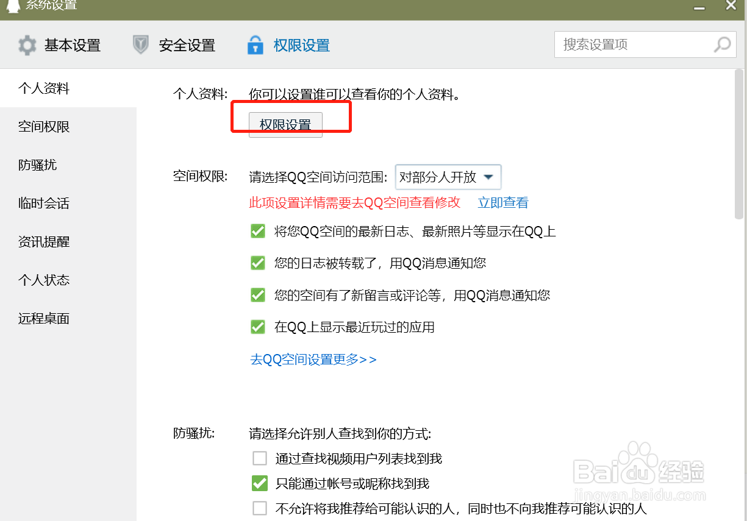
Task: Click the 你可以设置谁可以查看你的个人资料 text
Action: click(x=354, y=94)
